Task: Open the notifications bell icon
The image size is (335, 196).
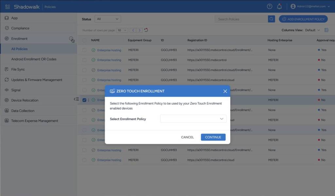Action: click(279, 6)
